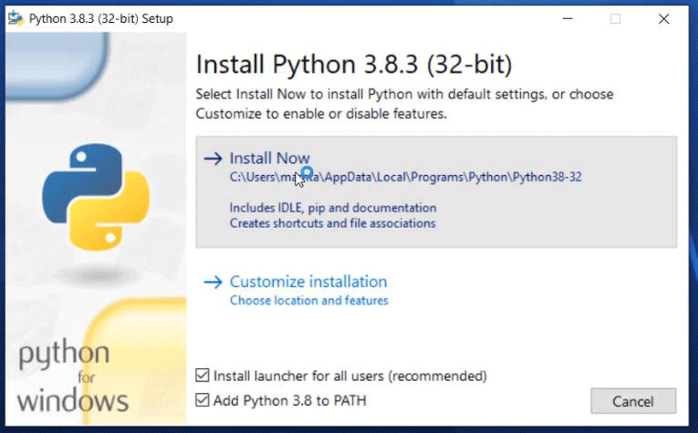Toggle Add Python 3.8 to PATH checkbox
This screenshot has width=698, height=433.
coord(202,400)
